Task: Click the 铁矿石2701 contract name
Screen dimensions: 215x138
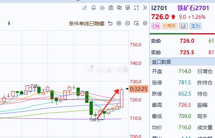Action: click(193, 8)
